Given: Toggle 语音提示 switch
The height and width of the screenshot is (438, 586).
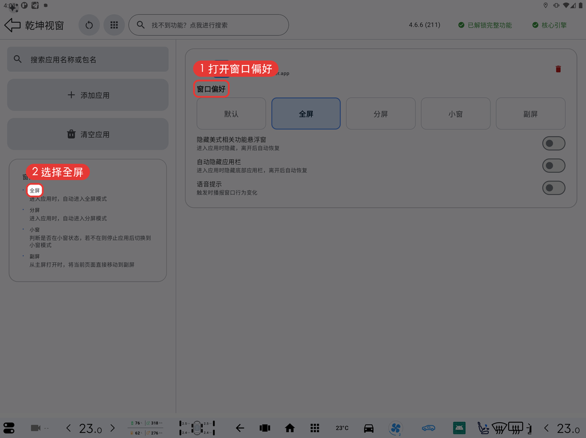Looking at the screenshot, I should [554, 188].
